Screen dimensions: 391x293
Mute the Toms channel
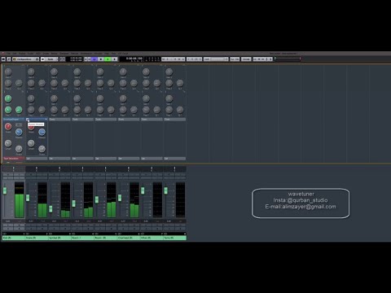click(x=169, y=174)
